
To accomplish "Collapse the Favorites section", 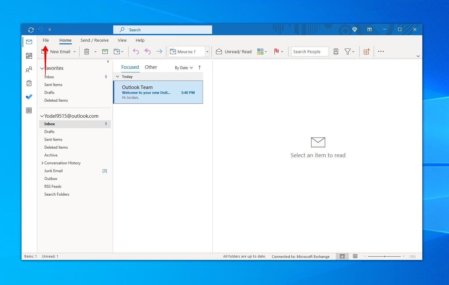I will (x=42, y=68).
